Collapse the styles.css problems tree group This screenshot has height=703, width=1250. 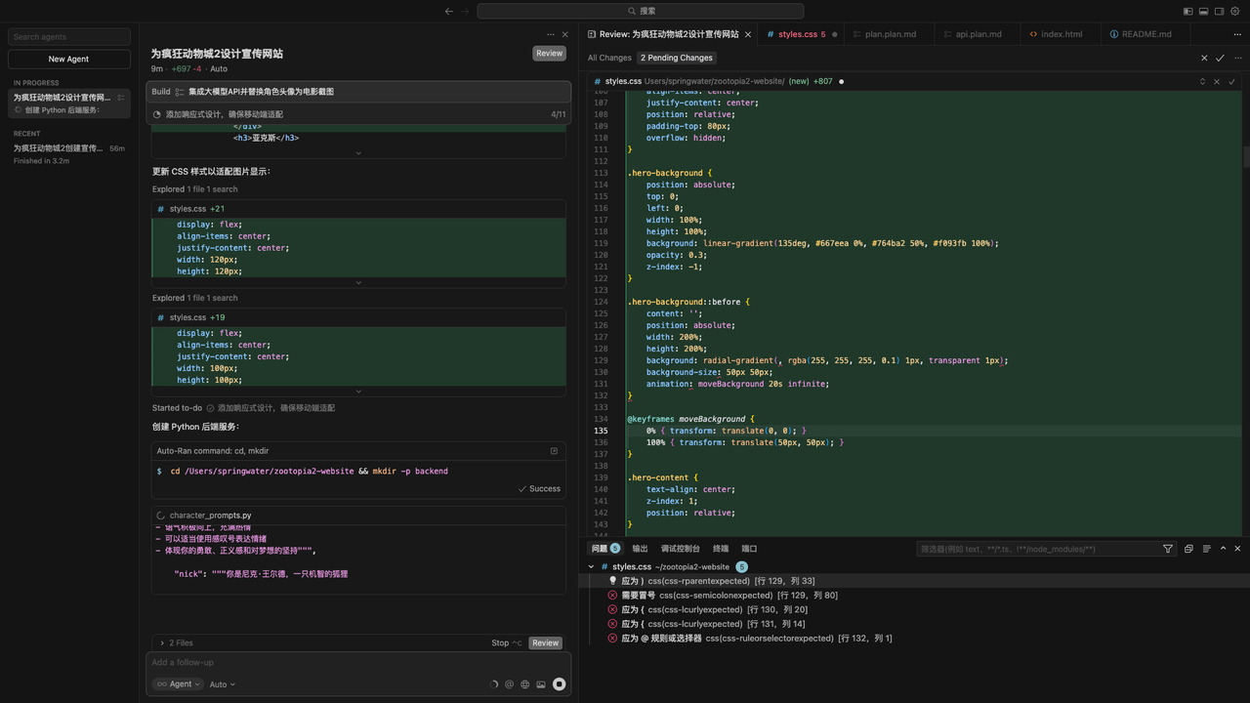click(x=592, y=566)
